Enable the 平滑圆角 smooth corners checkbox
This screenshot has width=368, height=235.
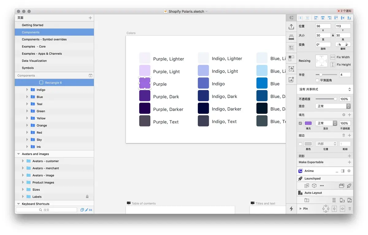coord(317,80)
